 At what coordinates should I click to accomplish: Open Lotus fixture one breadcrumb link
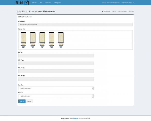pos(123,12)
